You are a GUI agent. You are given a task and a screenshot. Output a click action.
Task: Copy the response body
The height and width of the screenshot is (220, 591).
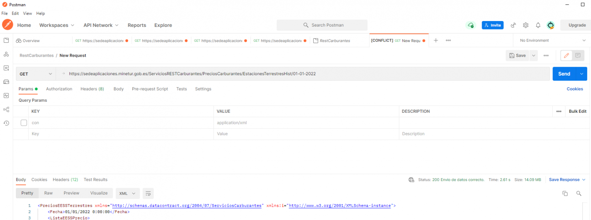point(565,193)
